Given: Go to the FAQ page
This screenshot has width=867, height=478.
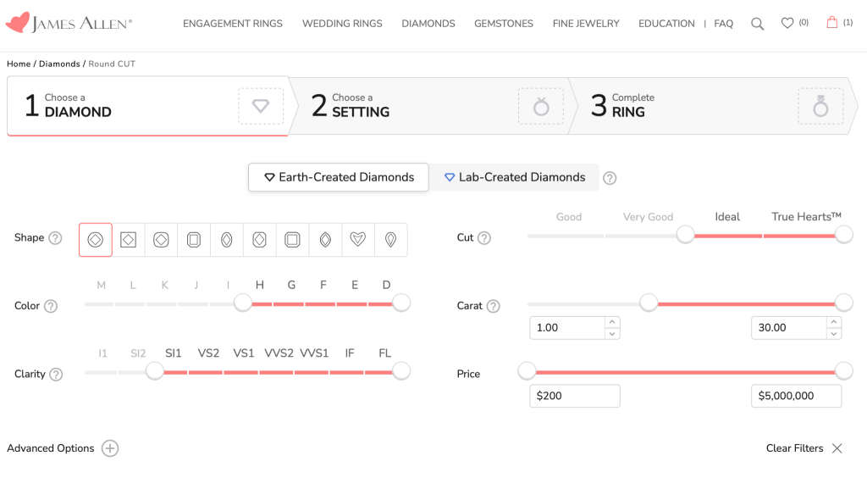Looking at the screenshot, I should click(x=723, y=24).
